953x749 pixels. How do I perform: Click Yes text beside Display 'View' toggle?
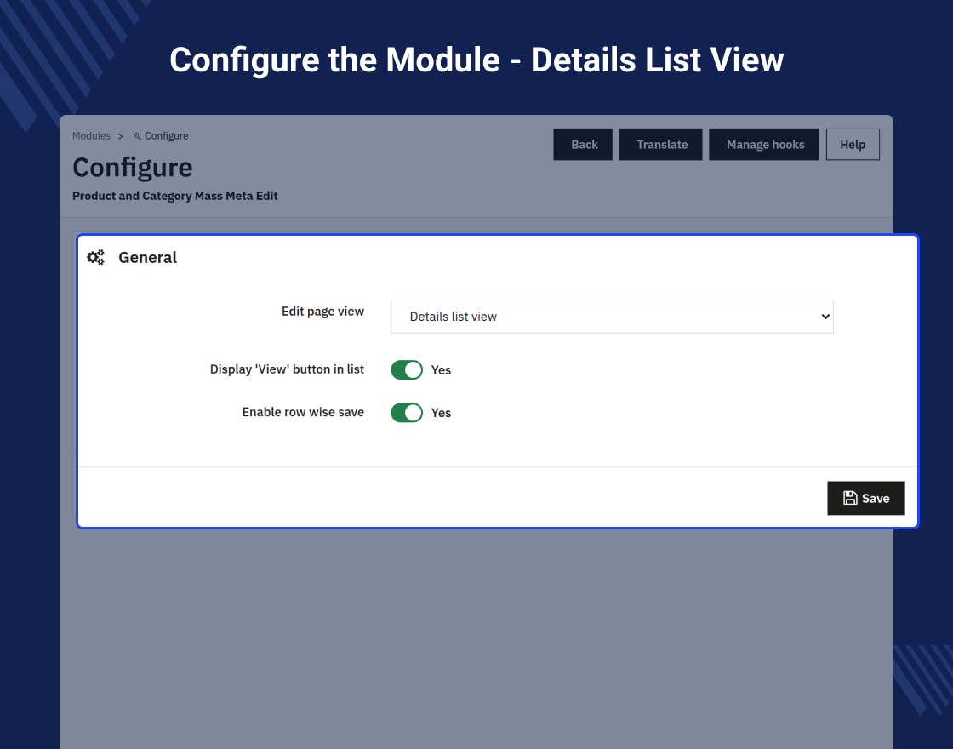click(x=441, y=369)
